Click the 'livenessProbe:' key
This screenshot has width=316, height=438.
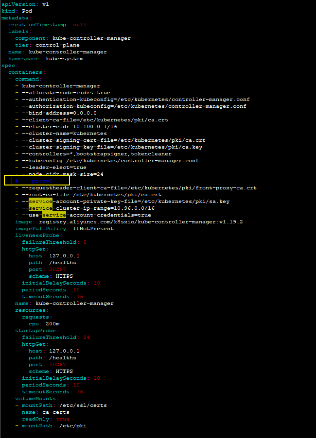(38, 235)
